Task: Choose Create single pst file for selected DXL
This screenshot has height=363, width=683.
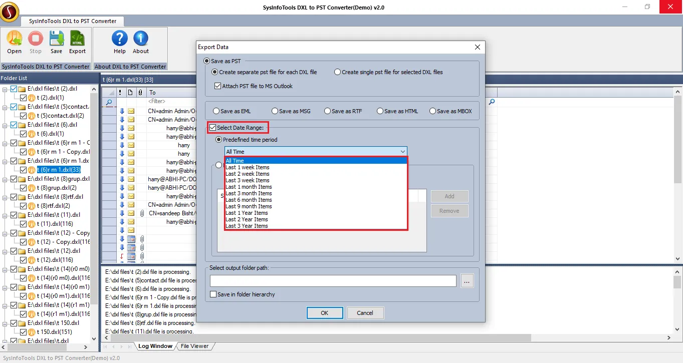Action: tap(338, 72)
